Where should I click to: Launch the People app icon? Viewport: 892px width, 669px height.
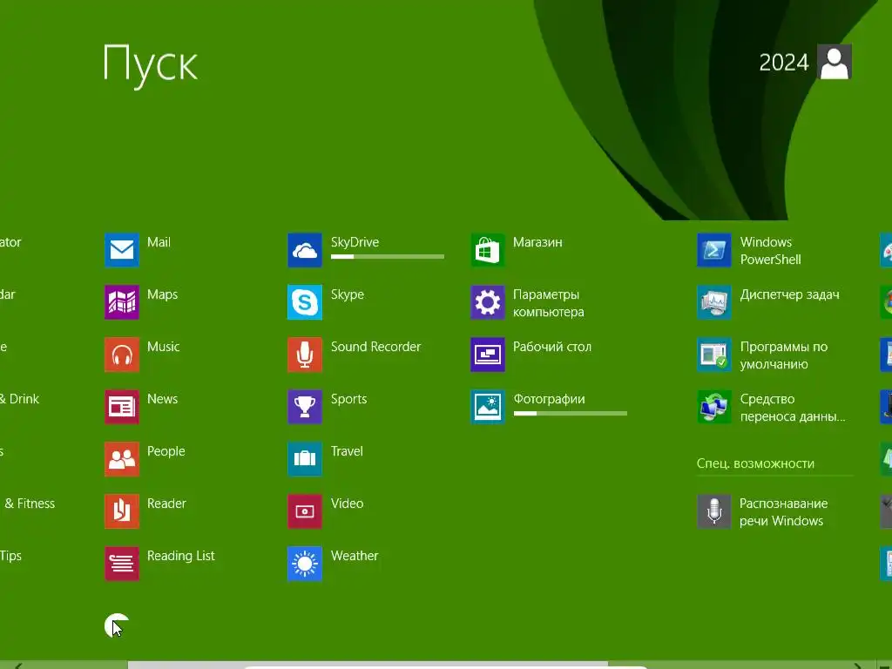[x=122, y=459]
